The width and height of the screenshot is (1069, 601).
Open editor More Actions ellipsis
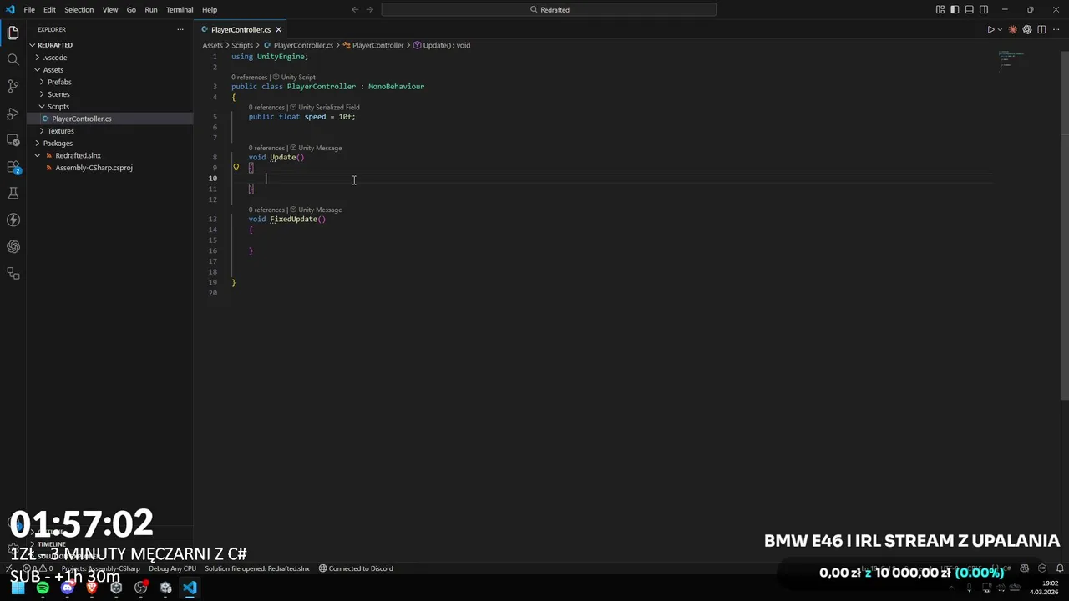coord(1056,29)
